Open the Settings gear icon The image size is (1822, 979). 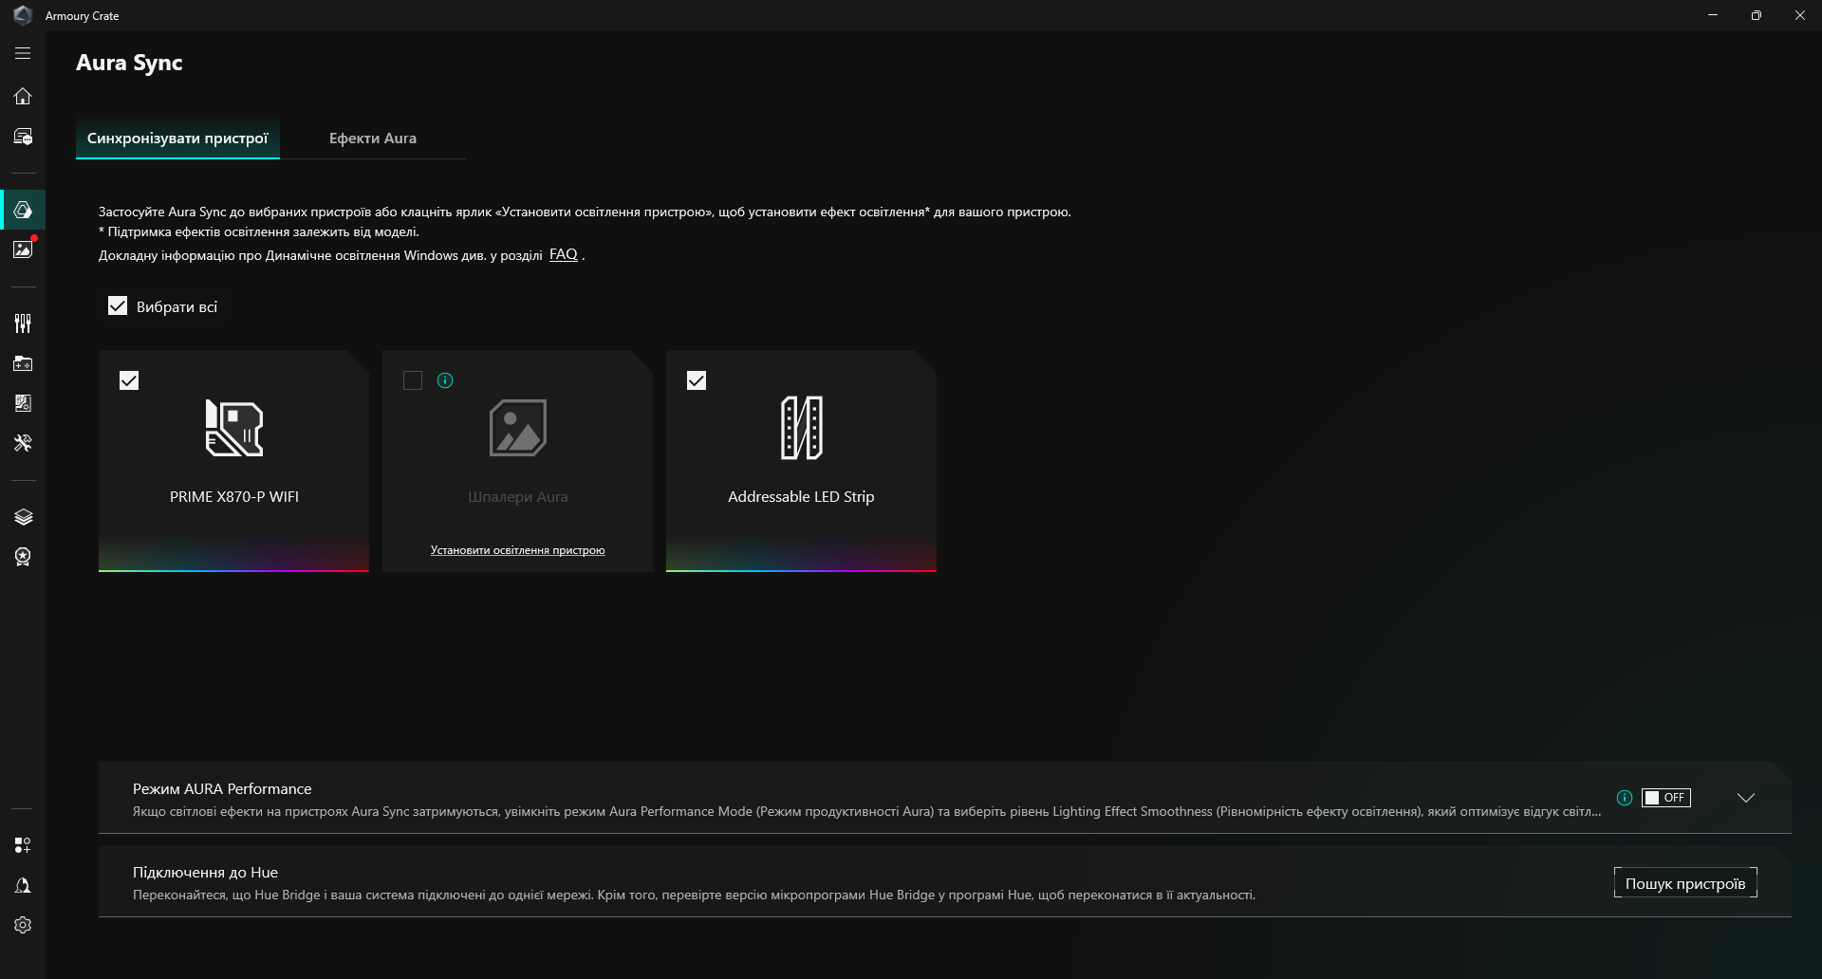pyautogui.click(x=23, y=925)
